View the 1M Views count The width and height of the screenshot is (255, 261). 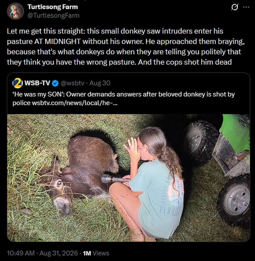point(96,253)
